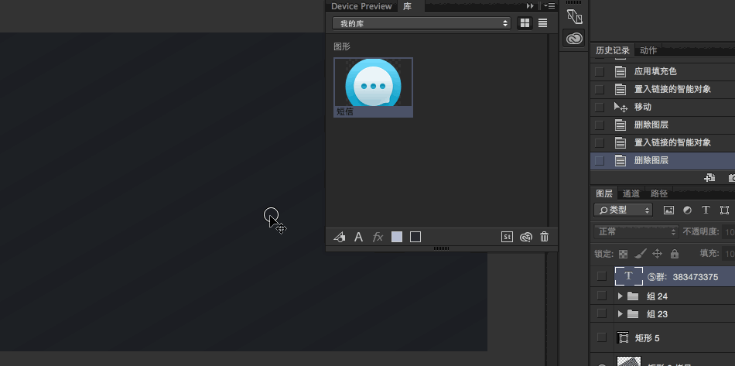
Task: Add character style to library
Action: tap(358, 238)
